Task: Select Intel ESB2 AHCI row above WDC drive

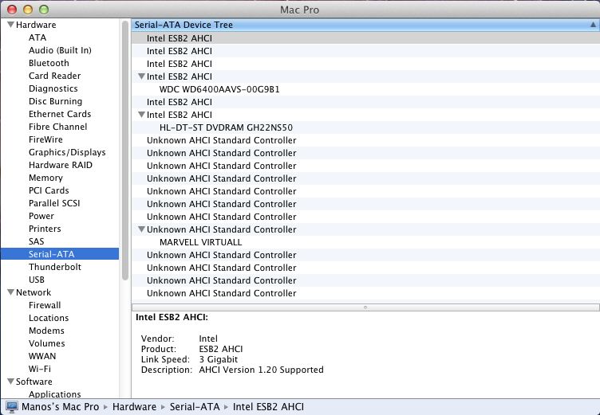Action: pyautogui.click(x=365, y=76)
